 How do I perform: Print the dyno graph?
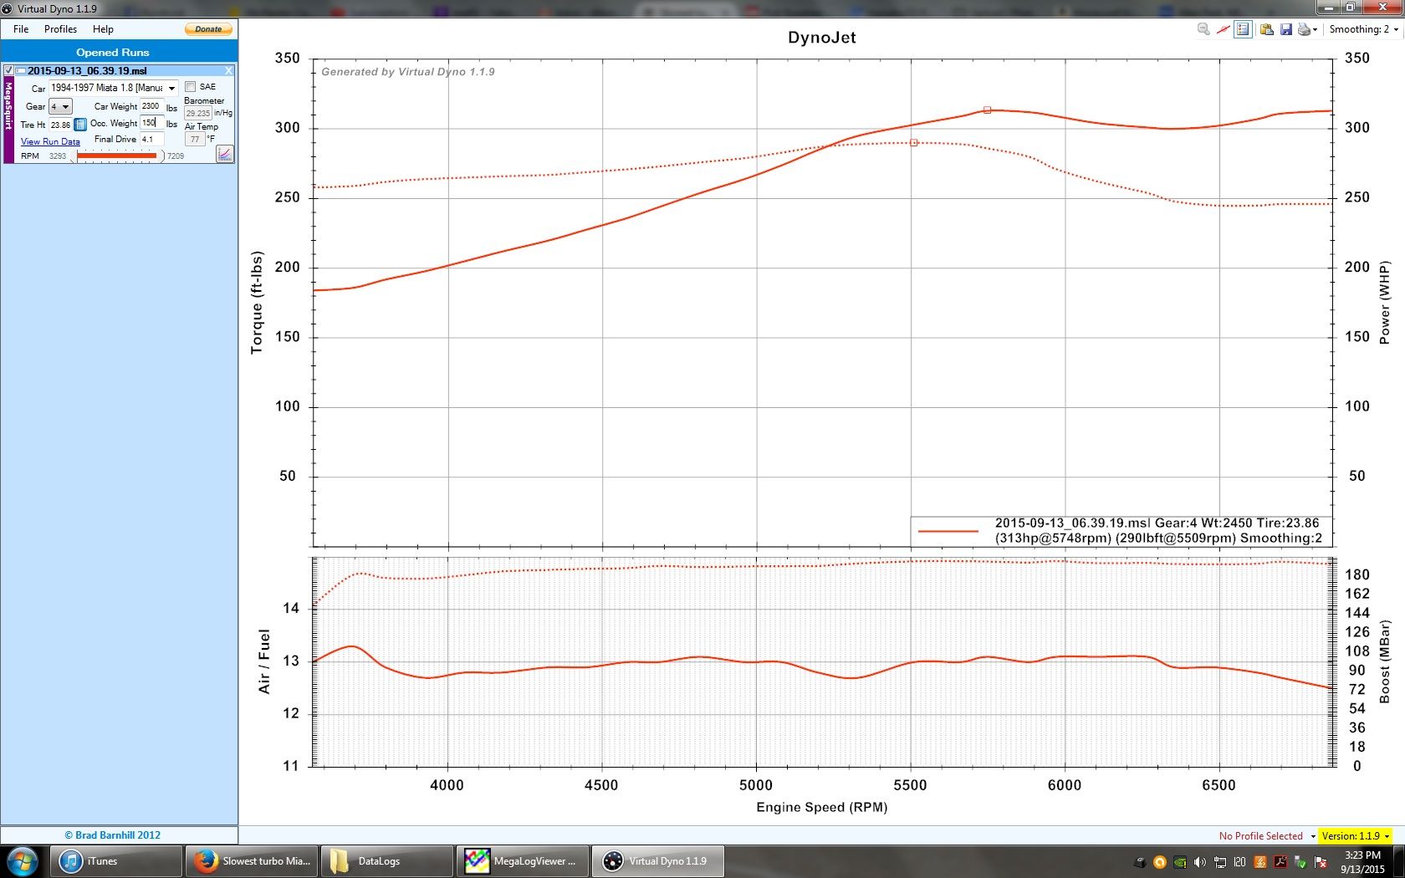1305,29
